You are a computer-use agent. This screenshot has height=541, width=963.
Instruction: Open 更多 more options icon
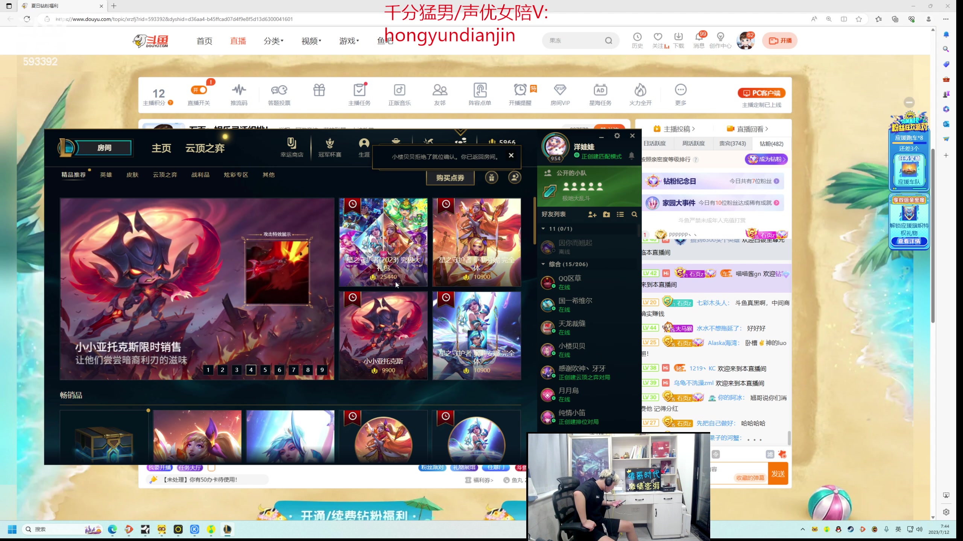[x=680, y=94]
